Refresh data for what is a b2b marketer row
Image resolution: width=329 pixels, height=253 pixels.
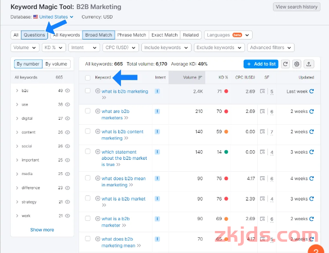point(311,219)
